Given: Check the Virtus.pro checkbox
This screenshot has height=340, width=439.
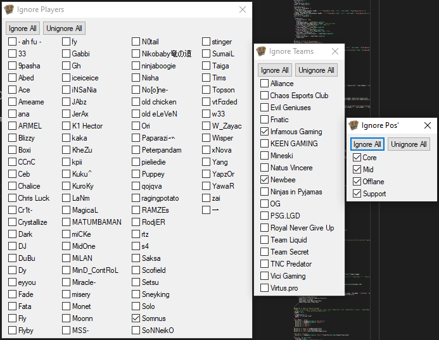Looking at the screenshot, I should pyautogui.click(x=264, y=287).
